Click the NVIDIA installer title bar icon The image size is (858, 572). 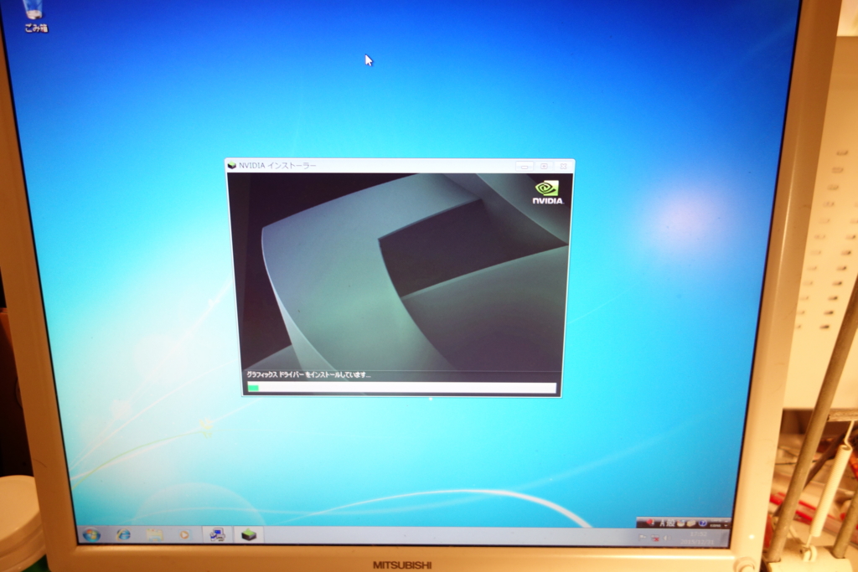coord(232,166)
